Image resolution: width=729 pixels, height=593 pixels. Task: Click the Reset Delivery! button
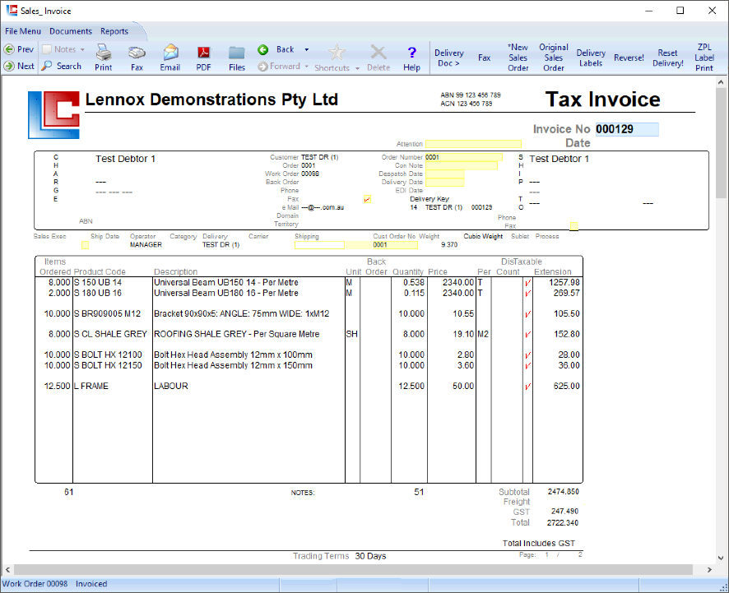coord(667,58)
